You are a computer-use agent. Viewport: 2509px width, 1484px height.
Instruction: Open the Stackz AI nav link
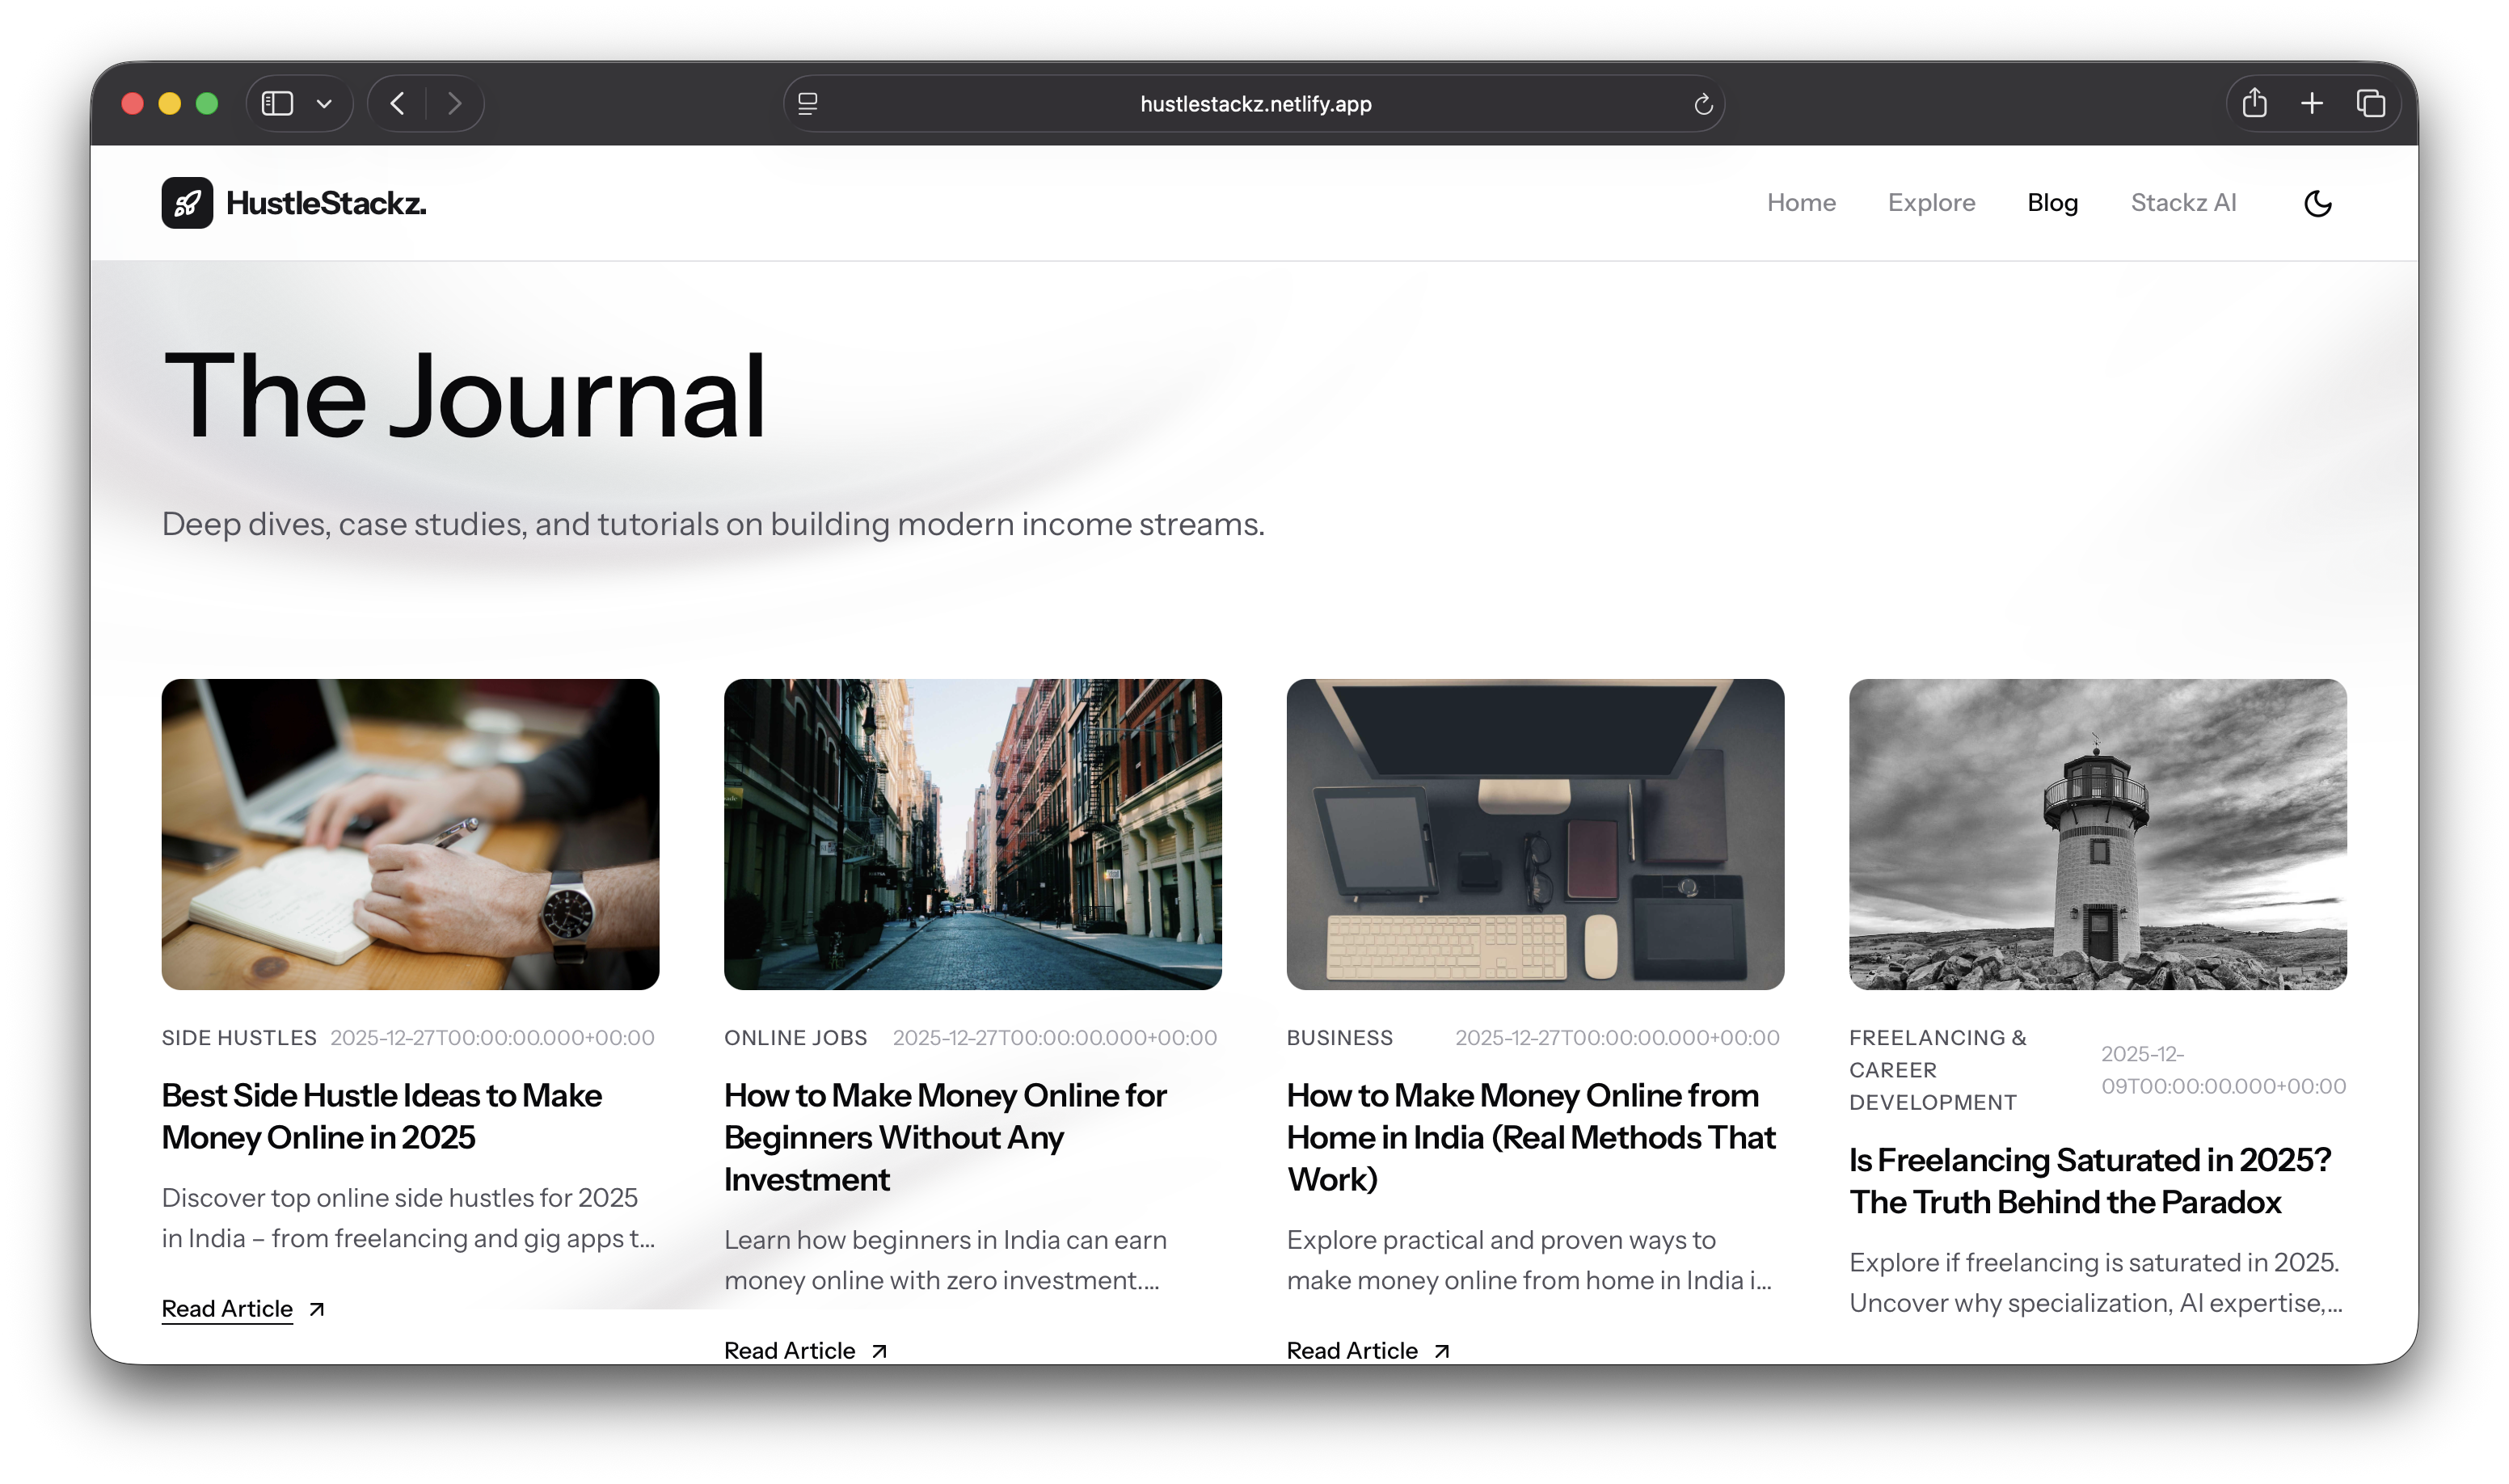pyautogui.click(x=2183, y=203)
